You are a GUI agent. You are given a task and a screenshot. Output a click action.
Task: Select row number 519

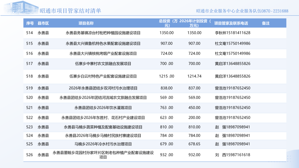coord(30,88)
